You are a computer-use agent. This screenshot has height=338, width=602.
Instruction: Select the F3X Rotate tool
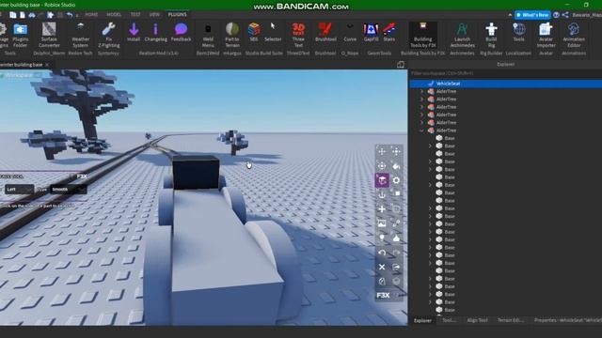(x=382, y=166)
